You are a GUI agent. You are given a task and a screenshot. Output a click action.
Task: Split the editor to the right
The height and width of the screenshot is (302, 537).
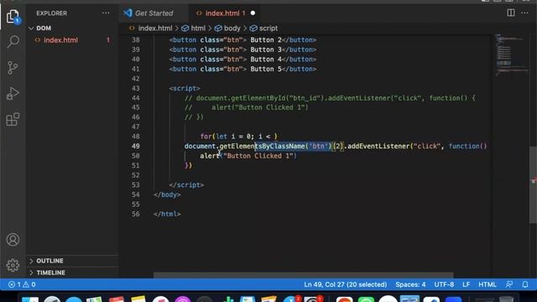pyautogui.click(x=511, y=13)
